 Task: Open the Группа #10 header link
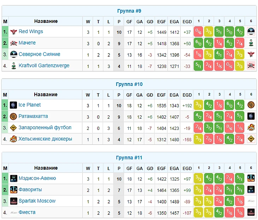click(129, 84)
